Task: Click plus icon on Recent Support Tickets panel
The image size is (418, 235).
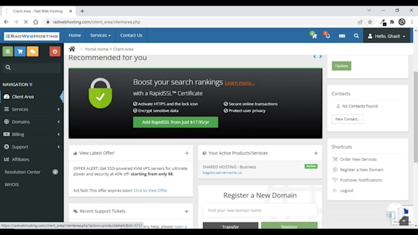Action: tap(186, 211)
